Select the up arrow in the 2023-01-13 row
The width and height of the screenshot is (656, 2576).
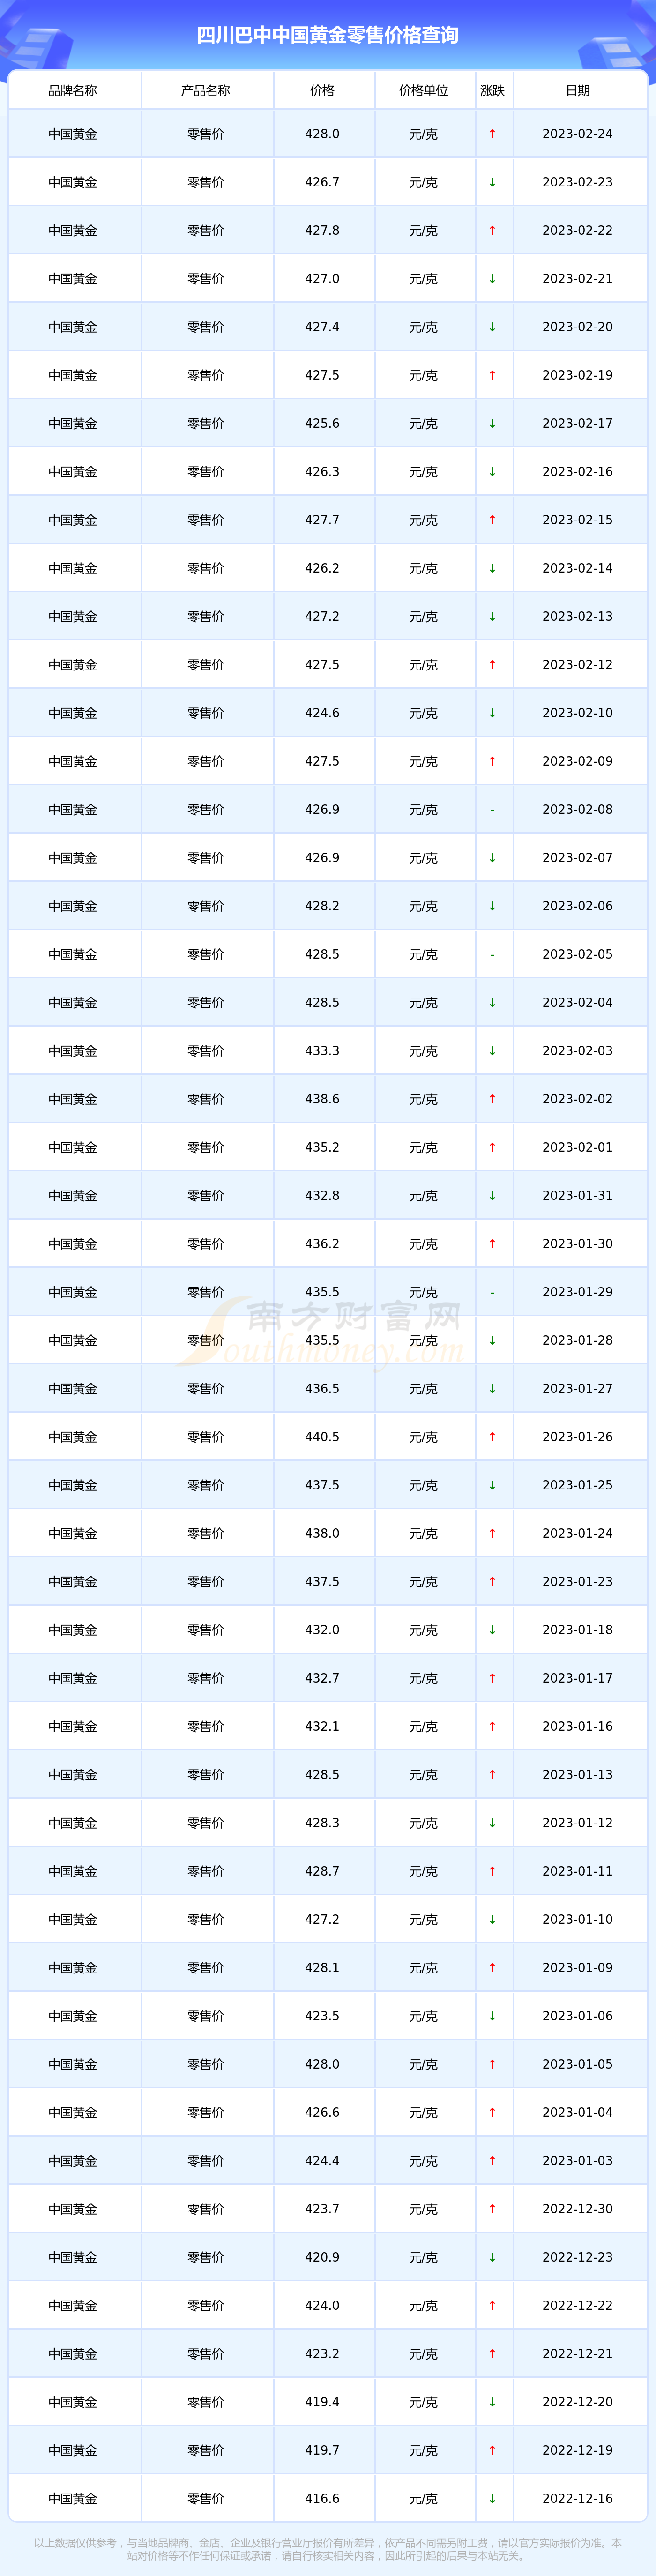coord(492,1775)
